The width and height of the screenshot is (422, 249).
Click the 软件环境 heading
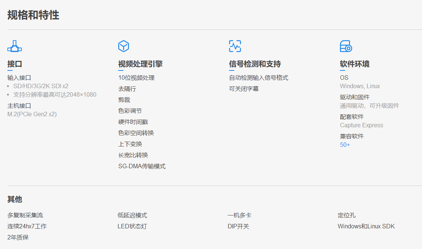[354, 64]
